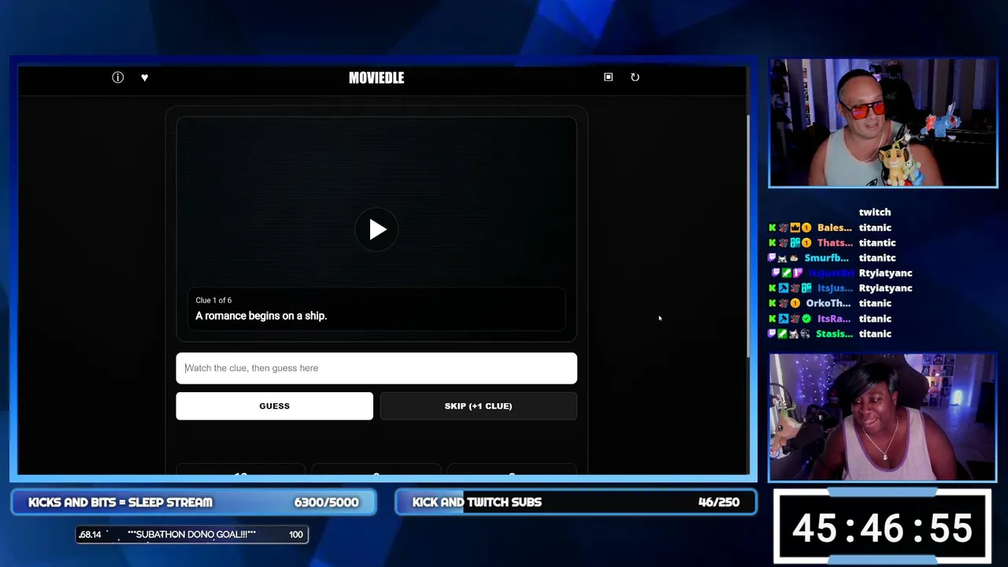Viewport: 1008px width, 567px height.
Task: Click the green verified badge beside ItsRa...
Action: (x=806, y=319)
